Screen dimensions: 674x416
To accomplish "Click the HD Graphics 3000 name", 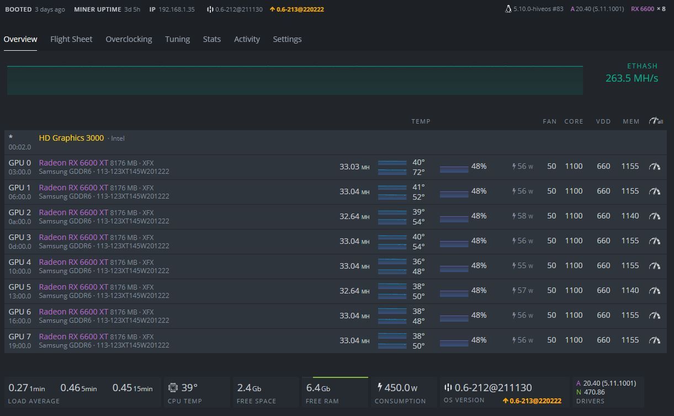I will click(x=71, y=138).
